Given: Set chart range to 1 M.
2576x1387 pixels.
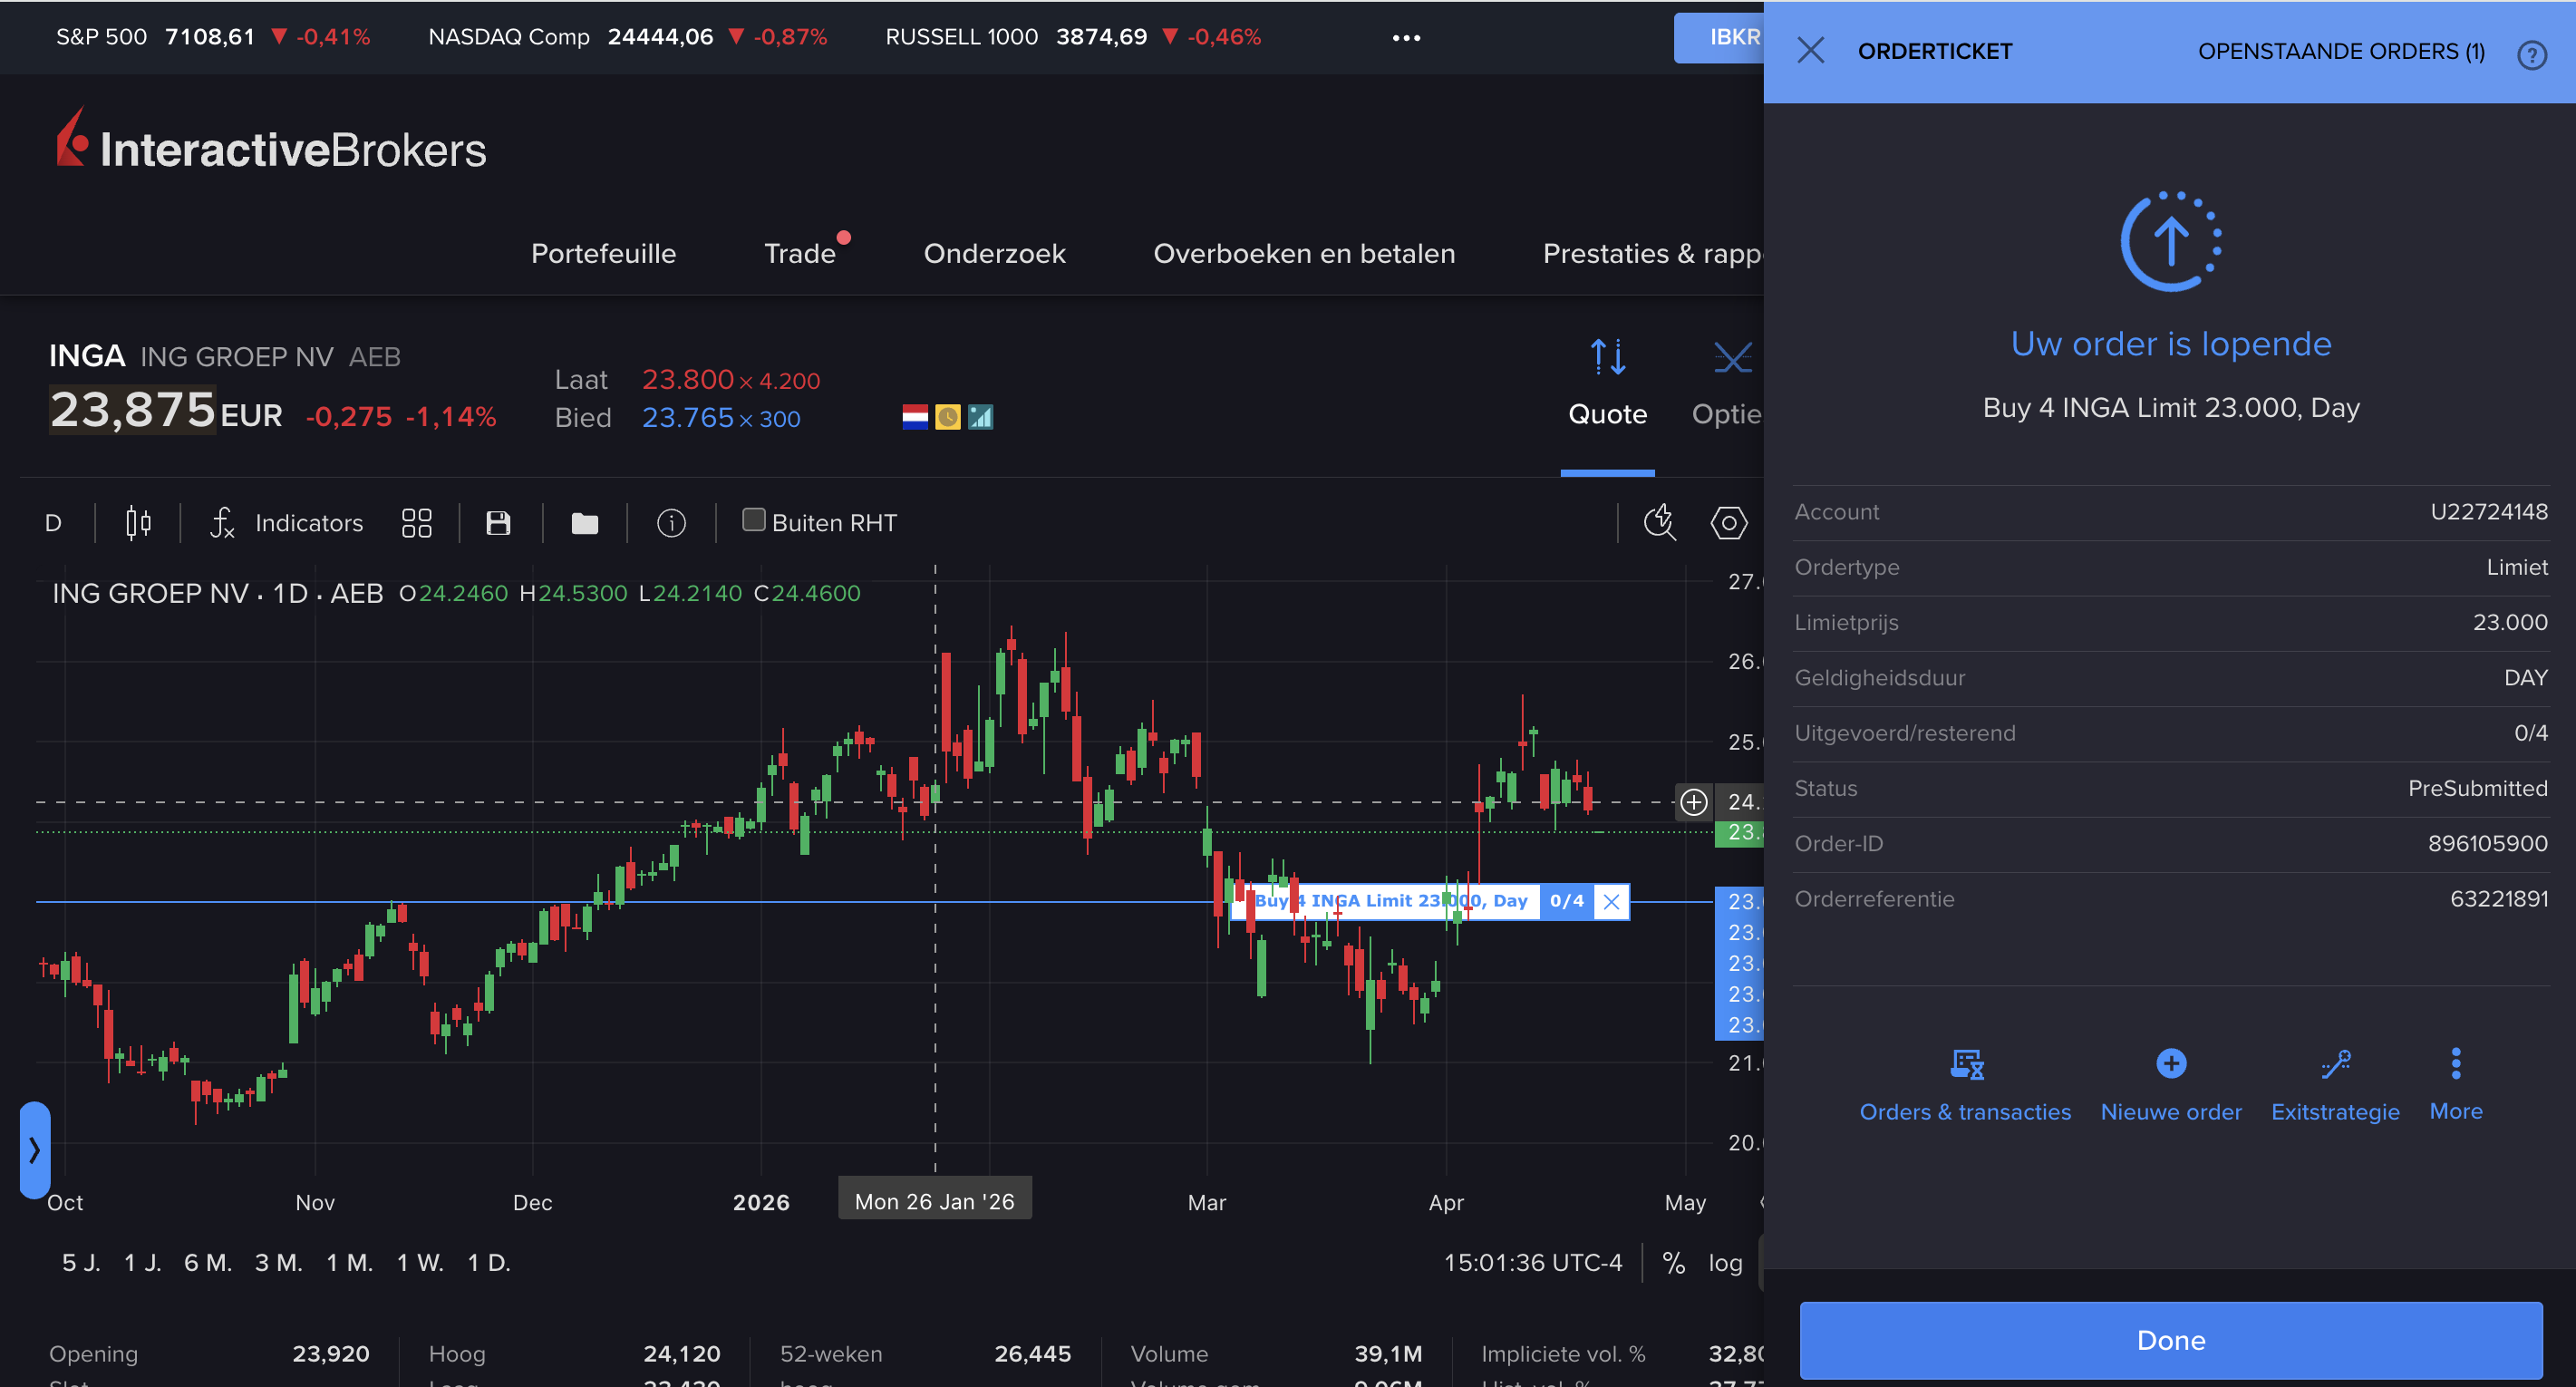Looking at the screenshot, I should point(349,1263).
